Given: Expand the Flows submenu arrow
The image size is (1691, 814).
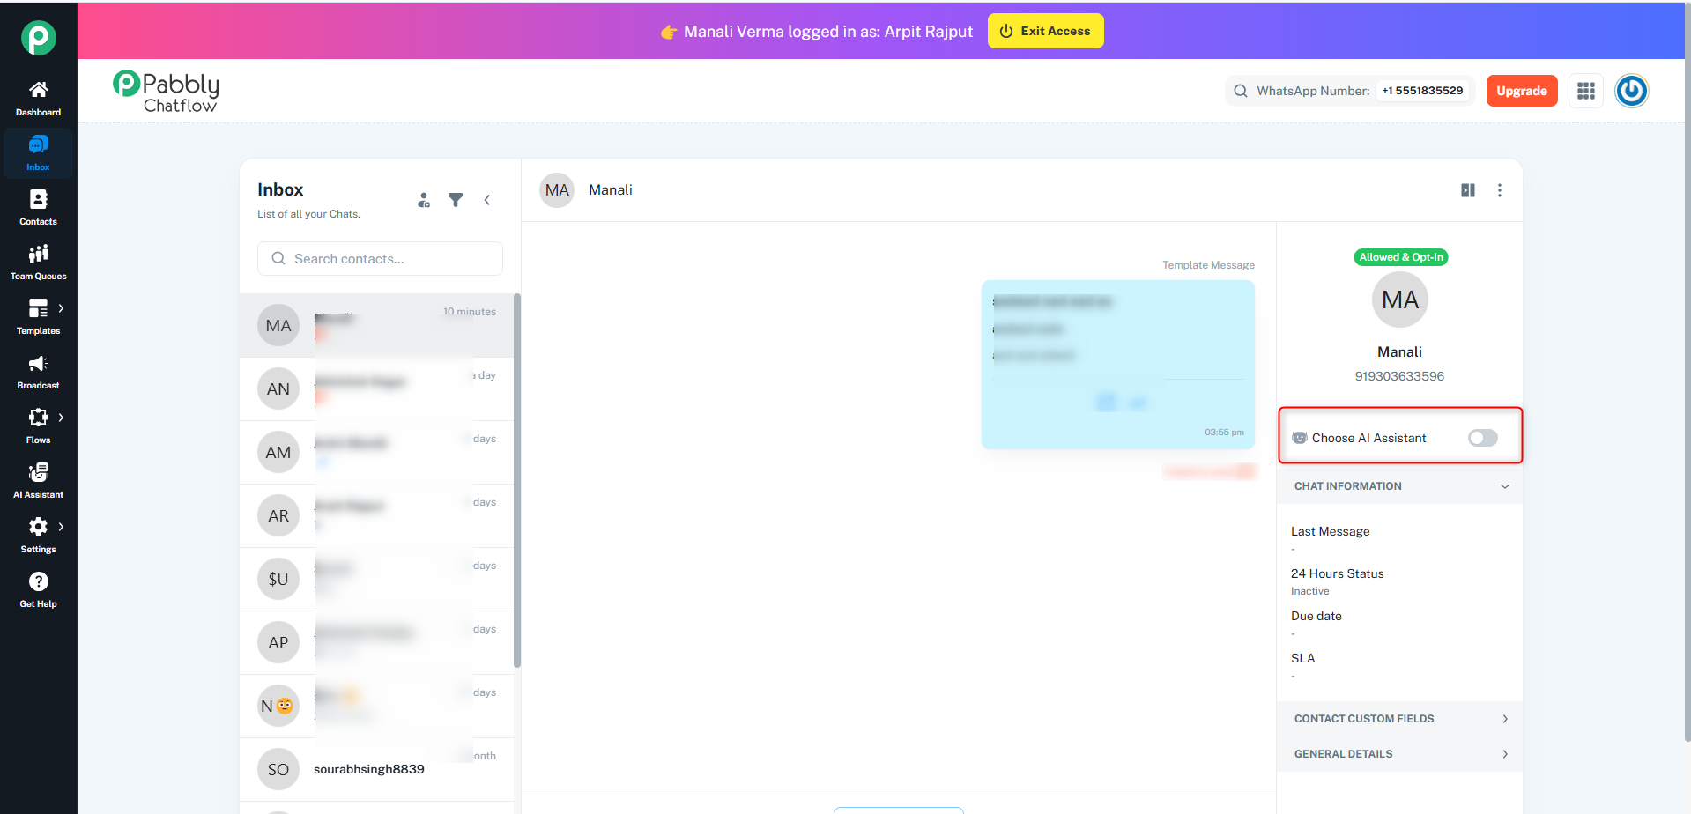Looking at the screenshot, I should (61, 418).
